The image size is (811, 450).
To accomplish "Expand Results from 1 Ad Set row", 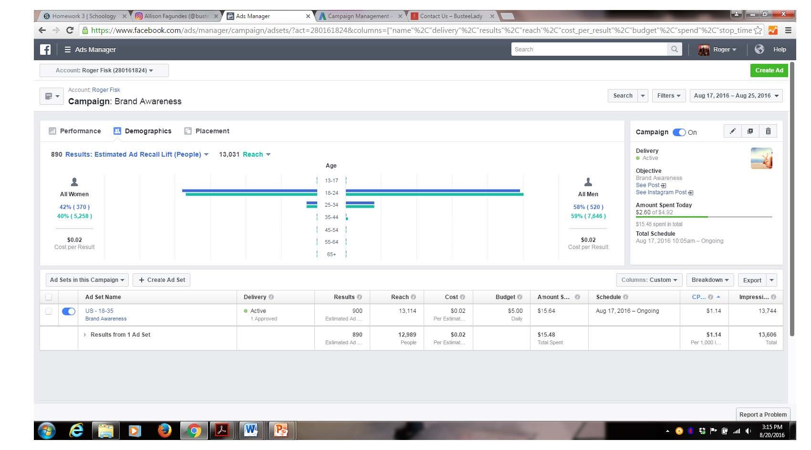I will tap(85, 335).
